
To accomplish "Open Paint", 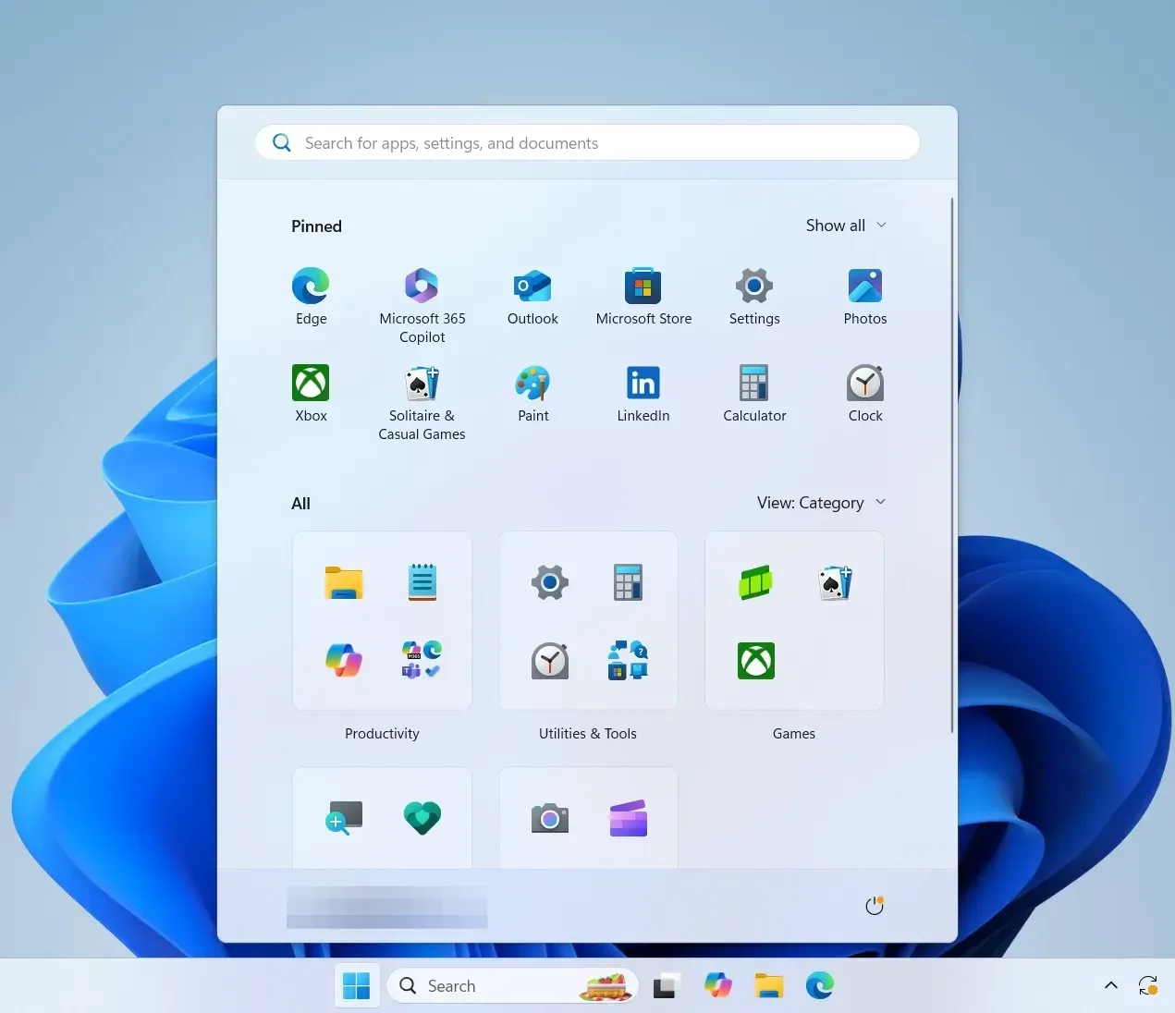I will coord(532,383).
